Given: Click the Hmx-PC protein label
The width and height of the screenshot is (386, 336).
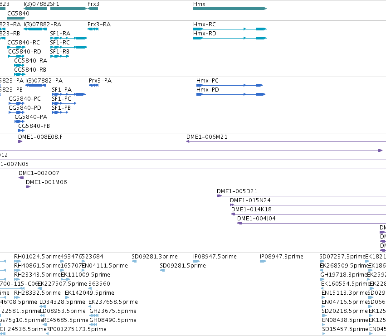Looking at the screenshot, I should (x=207, y=81).
